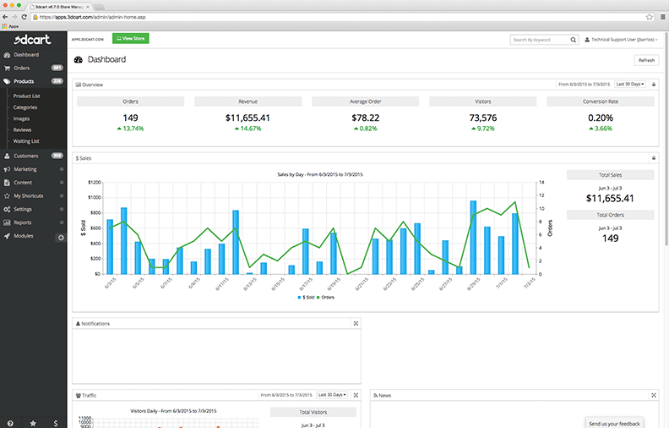Click the Modules rocket icon

7,236
